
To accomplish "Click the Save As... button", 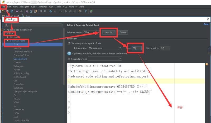I will tap(109, 32).
